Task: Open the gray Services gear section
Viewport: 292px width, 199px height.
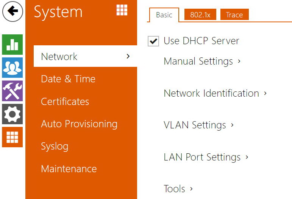Action: coord(12,114)
